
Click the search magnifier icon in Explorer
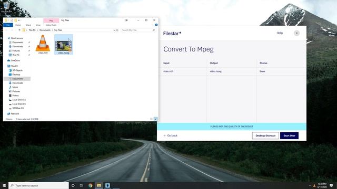click(154, 30)
